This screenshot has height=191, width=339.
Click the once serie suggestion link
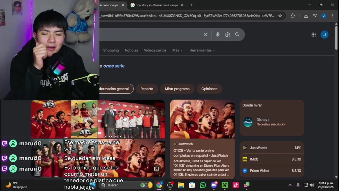(x=114, y=66)
